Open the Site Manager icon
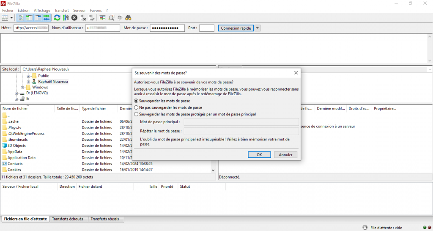 [5, 18]
